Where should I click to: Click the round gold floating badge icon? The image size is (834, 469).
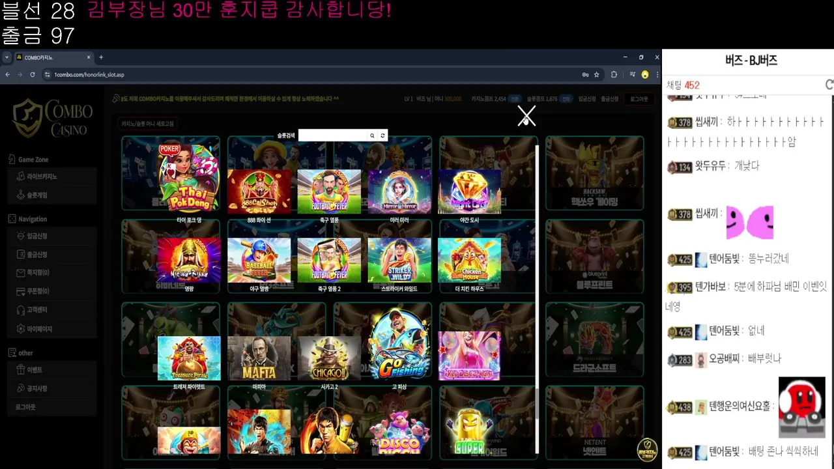(647, 449)
